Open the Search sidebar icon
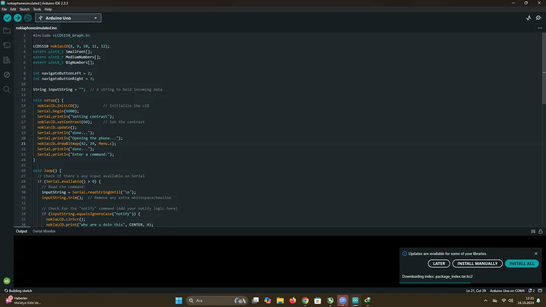The height and width of the screenshot is (307, 546). (x=7, y=90)
